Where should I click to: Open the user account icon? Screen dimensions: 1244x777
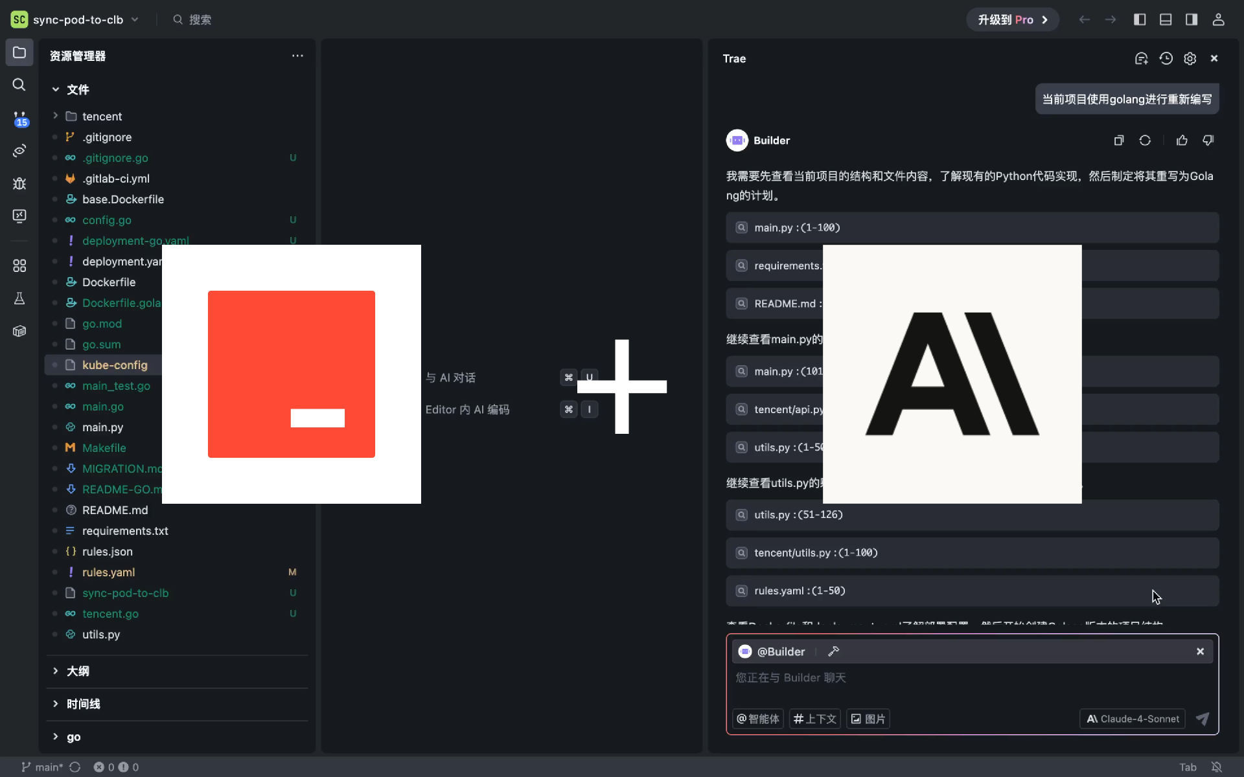point(1218,19)
